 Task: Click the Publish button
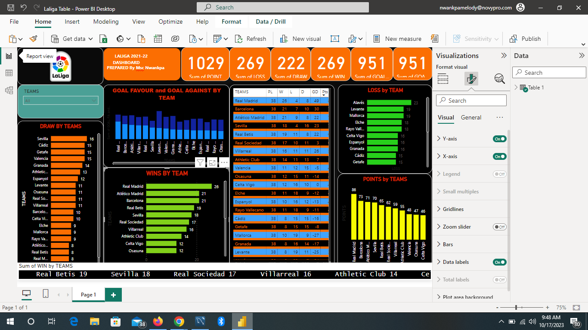tap(525, 39)
